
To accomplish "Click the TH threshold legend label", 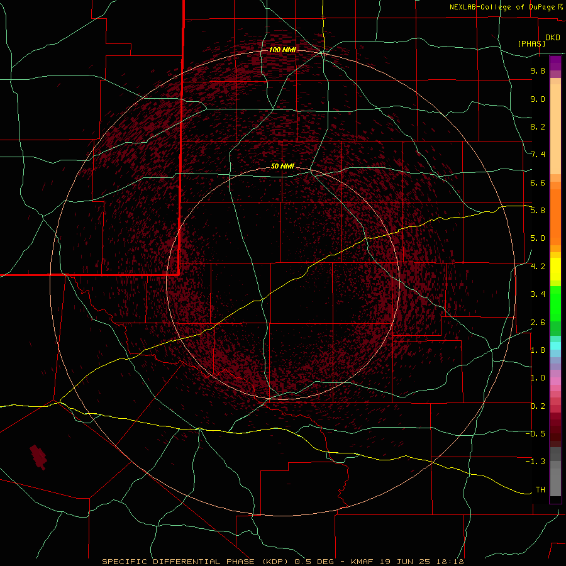I will tap(540, 490).
